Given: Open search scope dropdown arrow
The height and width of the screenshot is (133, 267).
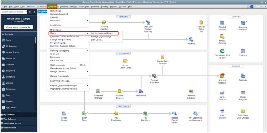Looking at the screenshot, I should tap(26, 12).
